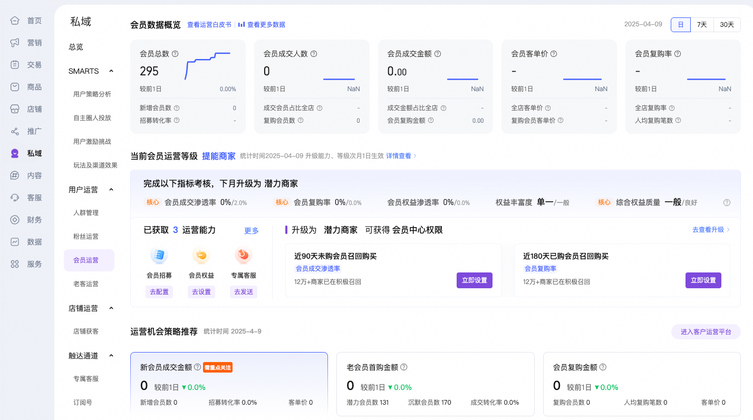This screenshot has width=753, height=420.
Task: Click help icon next to 会员复购率
Action: pos(678,54)
